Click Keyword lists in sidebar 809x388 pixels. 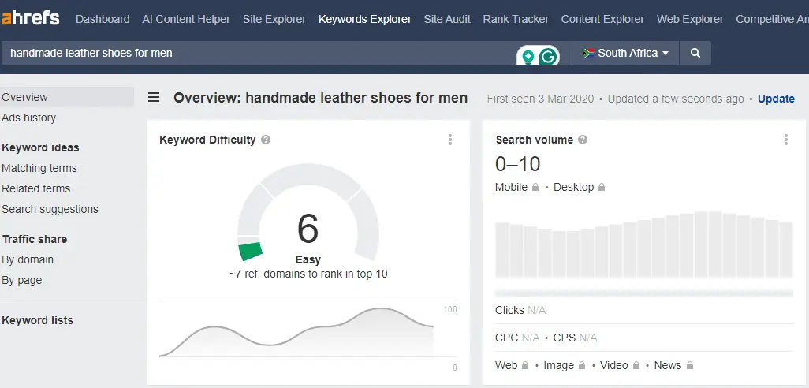[x=38, y=320]
